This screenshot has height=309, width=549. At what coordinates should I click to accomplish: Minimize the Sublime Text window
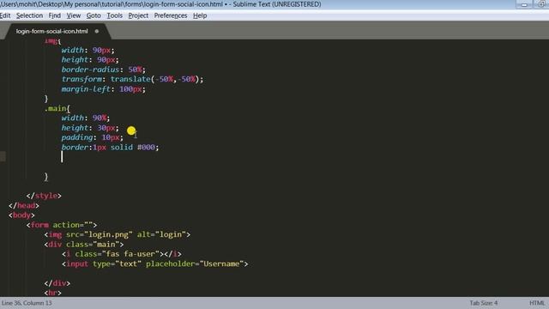pos(524,4)
